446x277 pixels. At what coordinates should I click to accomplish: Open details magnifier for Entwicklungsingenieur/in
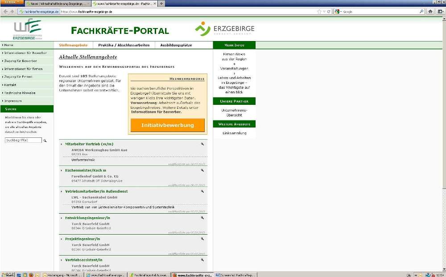pyautogui.click(x=202, y=218)
